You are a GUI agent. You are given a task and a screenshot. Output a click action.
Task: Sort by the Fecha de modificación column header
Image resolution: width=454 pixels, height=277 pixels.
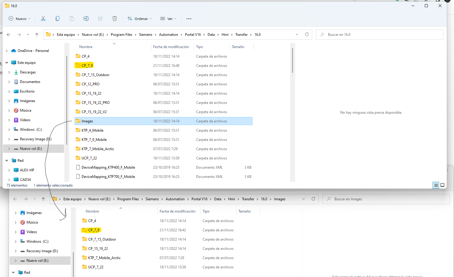171,47
